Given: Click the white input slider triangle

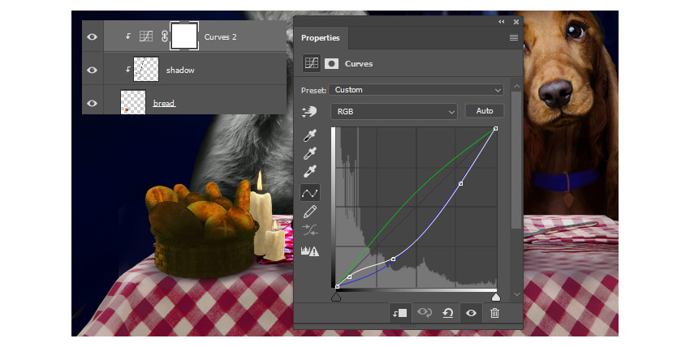Looking at the screenshot, I should coord(496,298).
